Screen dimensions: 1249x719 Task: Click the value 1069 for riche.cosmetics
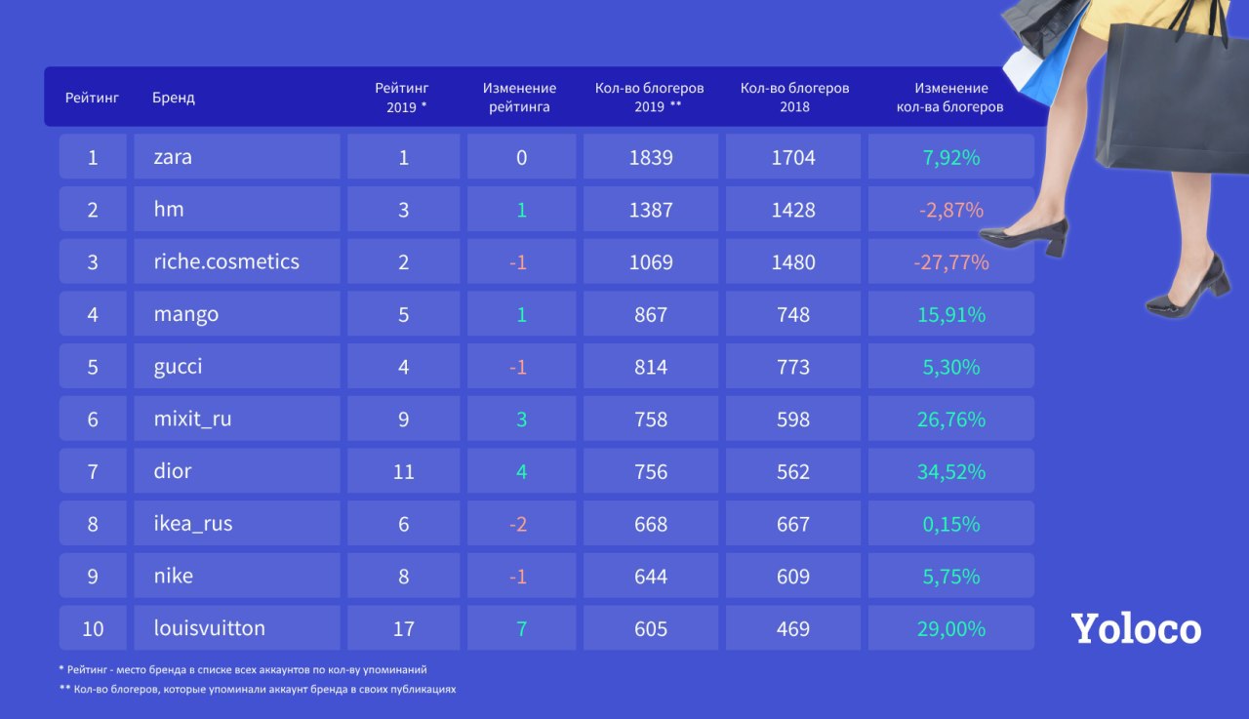point(651,261)
